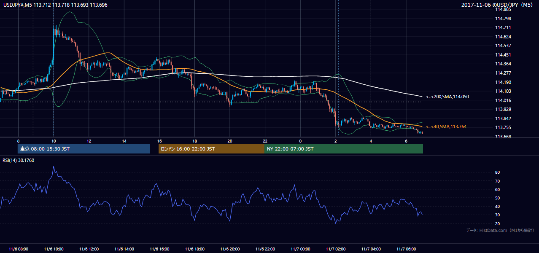The width and height of the screenshot is (539, 253).
Task: Click the 114.016 price axis label
Action: point(503,100)
